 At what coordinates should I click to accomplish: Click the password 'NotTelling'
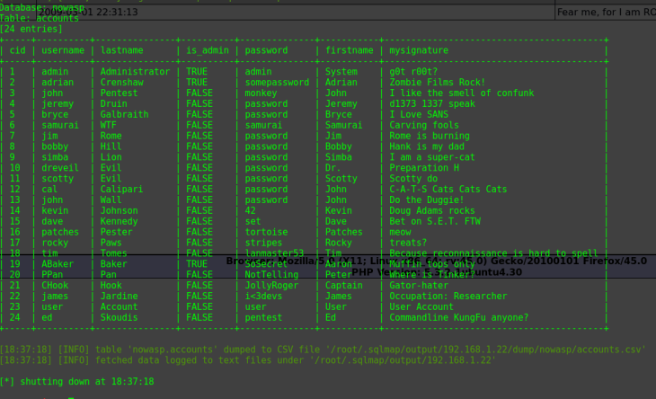click(271, 275)
